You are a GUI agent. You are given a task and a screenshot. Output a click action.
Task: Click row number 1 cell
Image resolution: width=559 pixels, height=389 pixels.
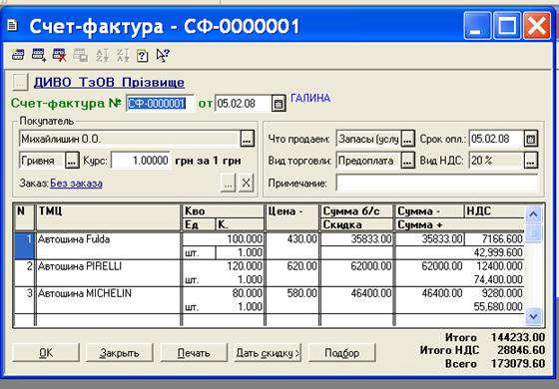24,246
